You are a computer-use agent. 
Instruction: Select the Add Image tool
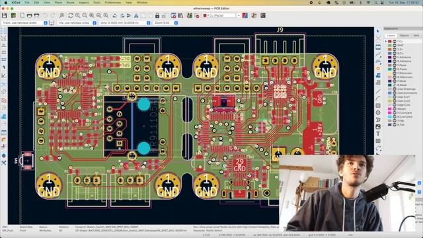tap(378, 126)
